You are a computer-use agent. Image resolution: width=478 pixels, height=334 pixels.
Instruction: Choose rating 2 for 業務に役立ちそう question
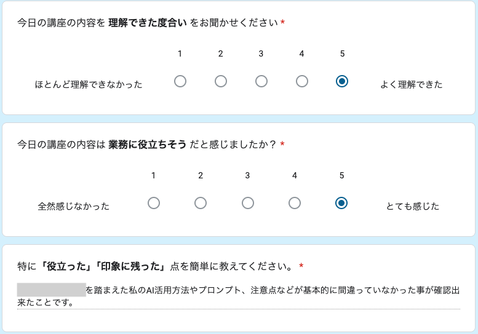(x=201, y=203)
